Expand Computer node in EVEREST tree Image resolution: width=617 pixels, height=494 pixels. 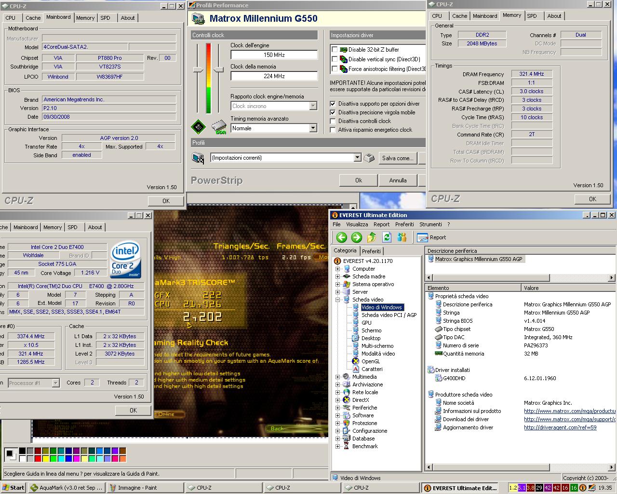tap(337, 269)
